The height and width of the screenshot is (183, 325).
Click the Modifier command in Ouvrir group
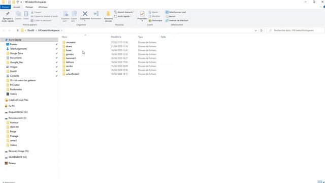coord(154,16)
